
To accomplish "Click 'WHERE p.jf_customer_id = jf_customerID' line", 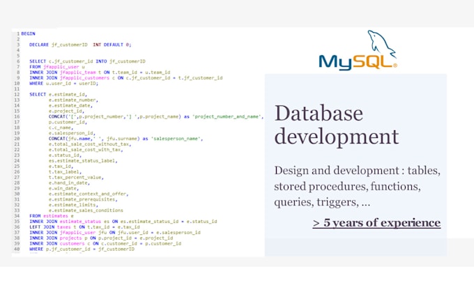I will [x=82, y=249].
